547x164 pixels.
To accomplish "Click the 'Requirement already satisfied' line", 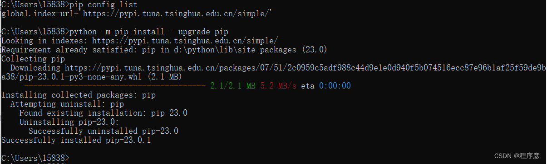I will tap(164, 50).
